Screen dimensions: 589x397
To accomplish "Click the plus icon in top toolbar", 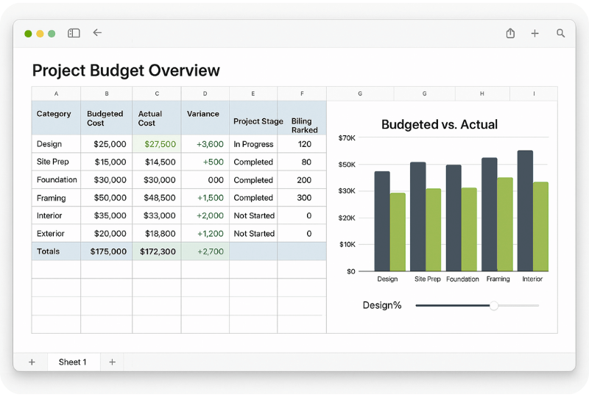I will [x=535, y=33].
